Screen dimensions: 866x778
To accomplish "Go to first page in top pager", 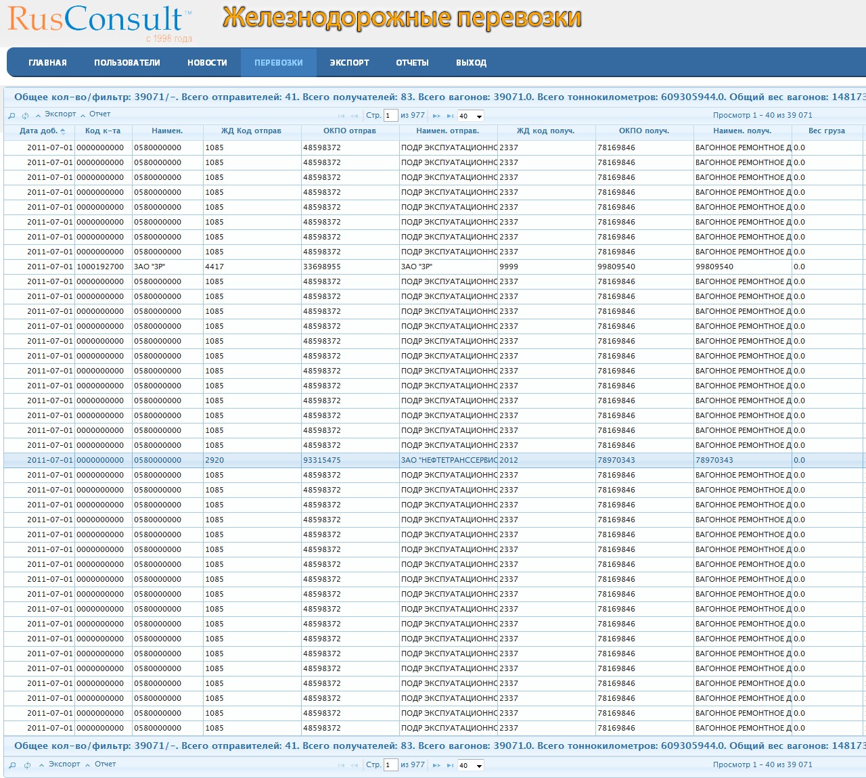I will (341, 116).
